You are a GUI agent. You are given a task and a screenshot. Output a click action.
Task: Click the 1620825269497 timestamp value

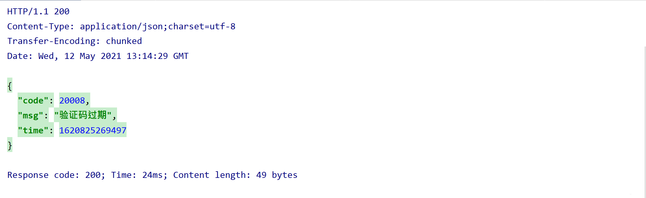click(93, 130)
